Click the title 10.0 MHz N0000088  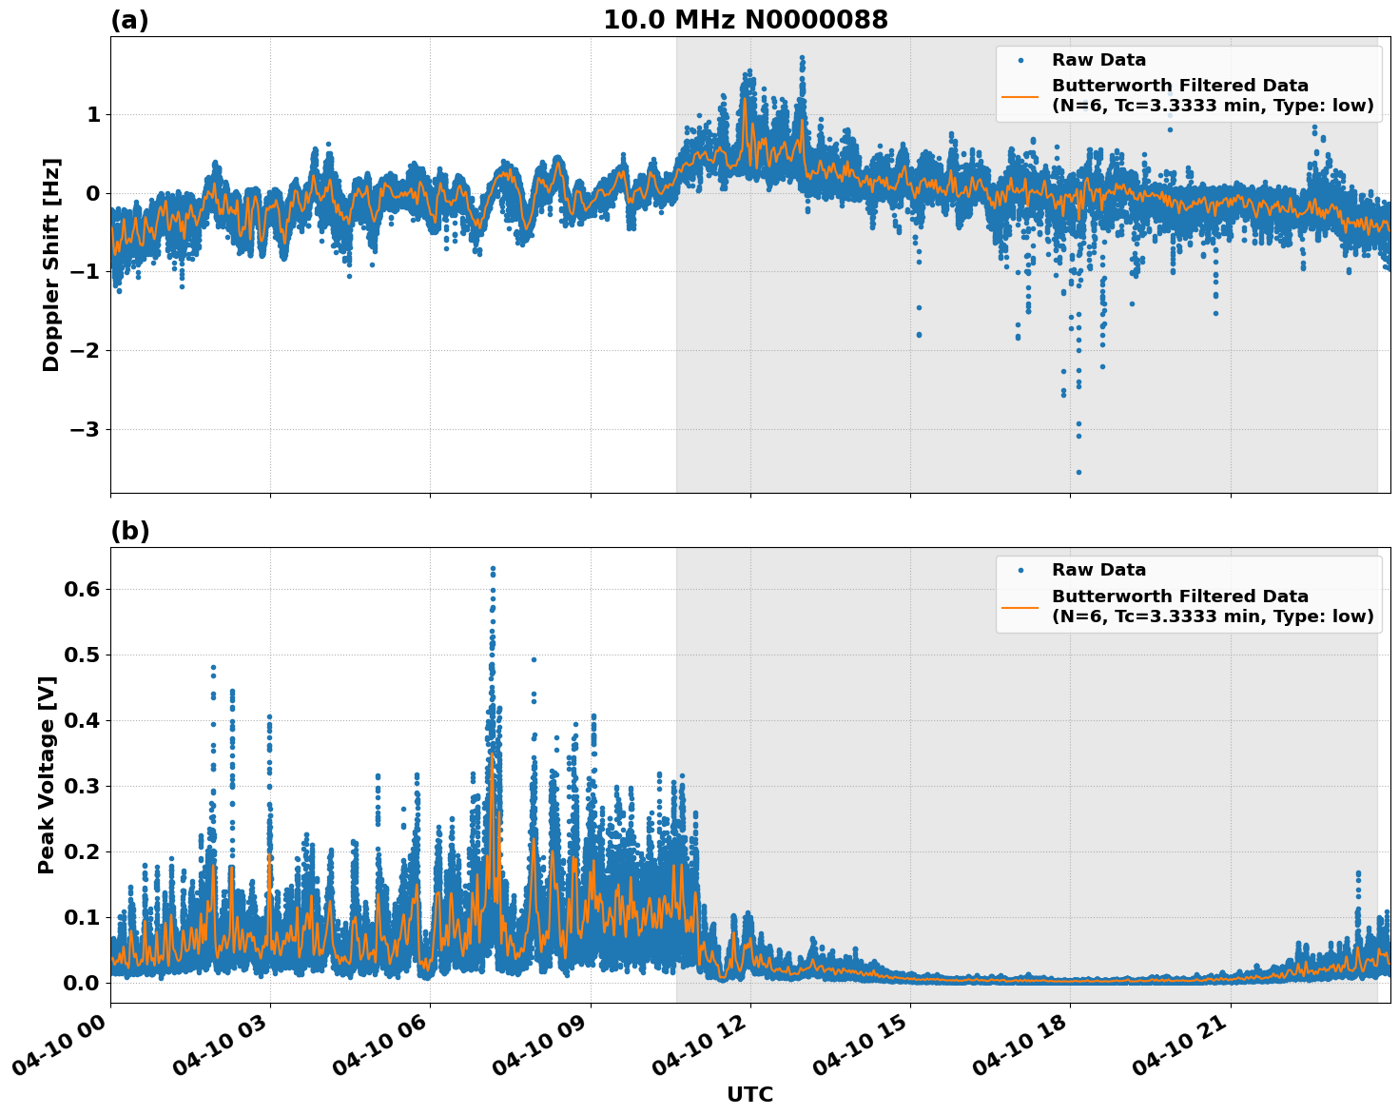coord(748,17)
